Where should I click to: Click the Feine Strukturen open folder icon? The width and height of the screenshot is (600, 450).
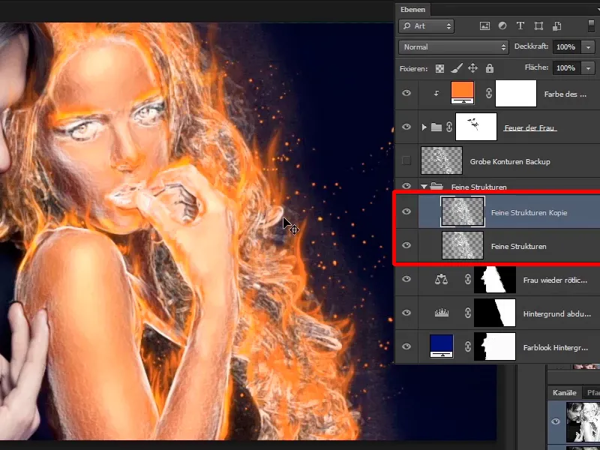(436, 186)
